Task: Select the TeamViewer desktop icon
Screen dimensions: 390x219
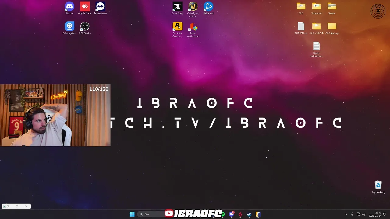Action: click(x=100, y=8)
